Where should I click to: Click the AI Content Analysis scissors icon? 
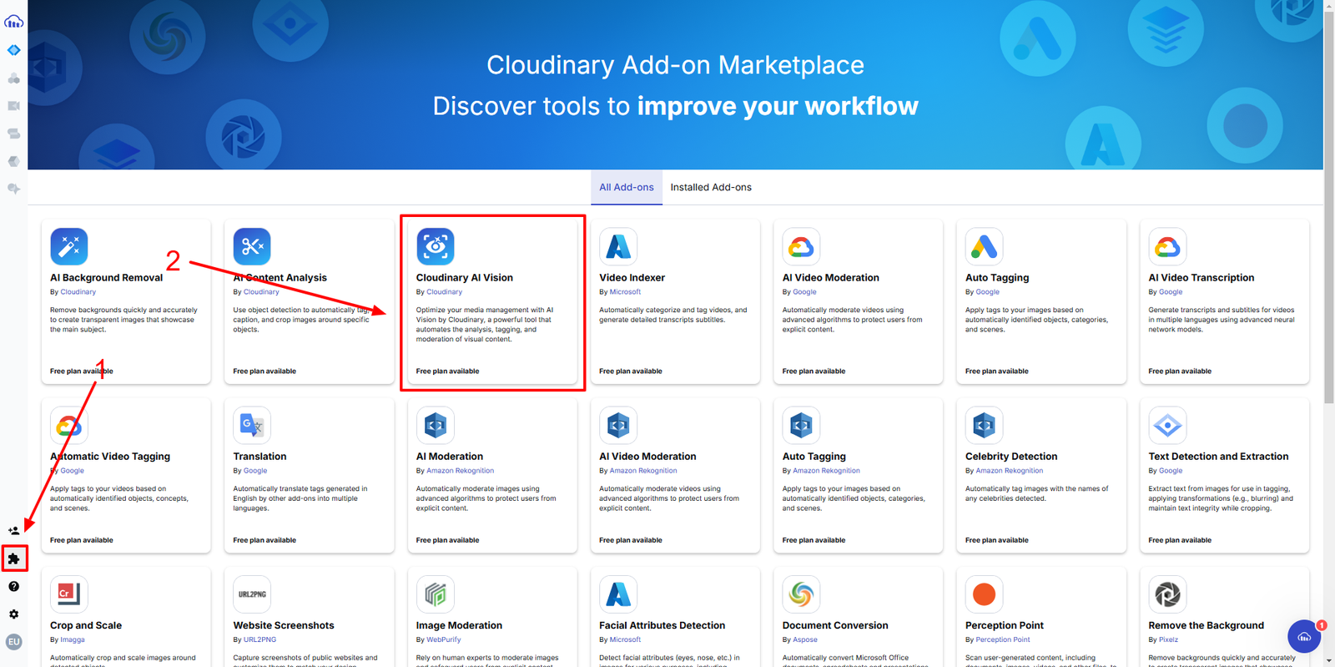pos(252,246)
